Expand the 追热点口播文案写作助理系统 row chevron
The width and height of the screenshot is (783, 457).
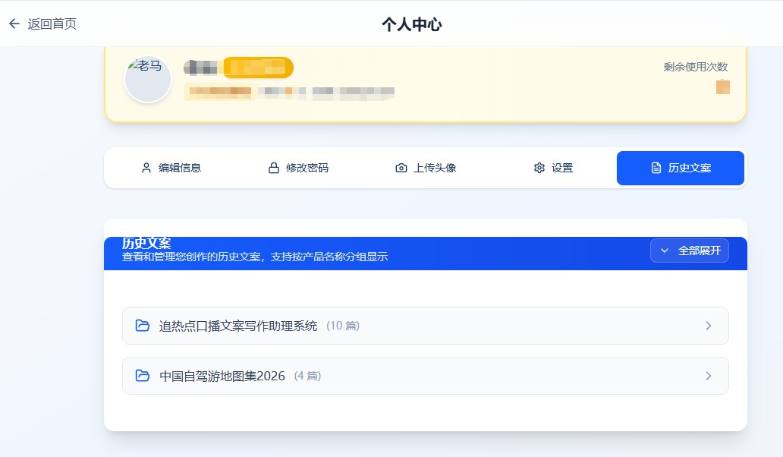coord(709,326)
